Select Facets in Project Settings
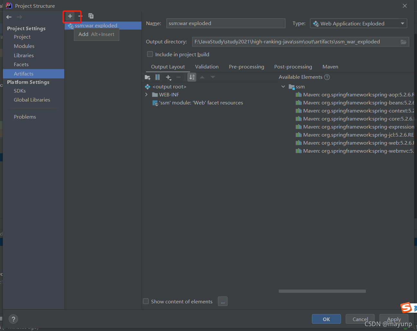 pos(21,65)
